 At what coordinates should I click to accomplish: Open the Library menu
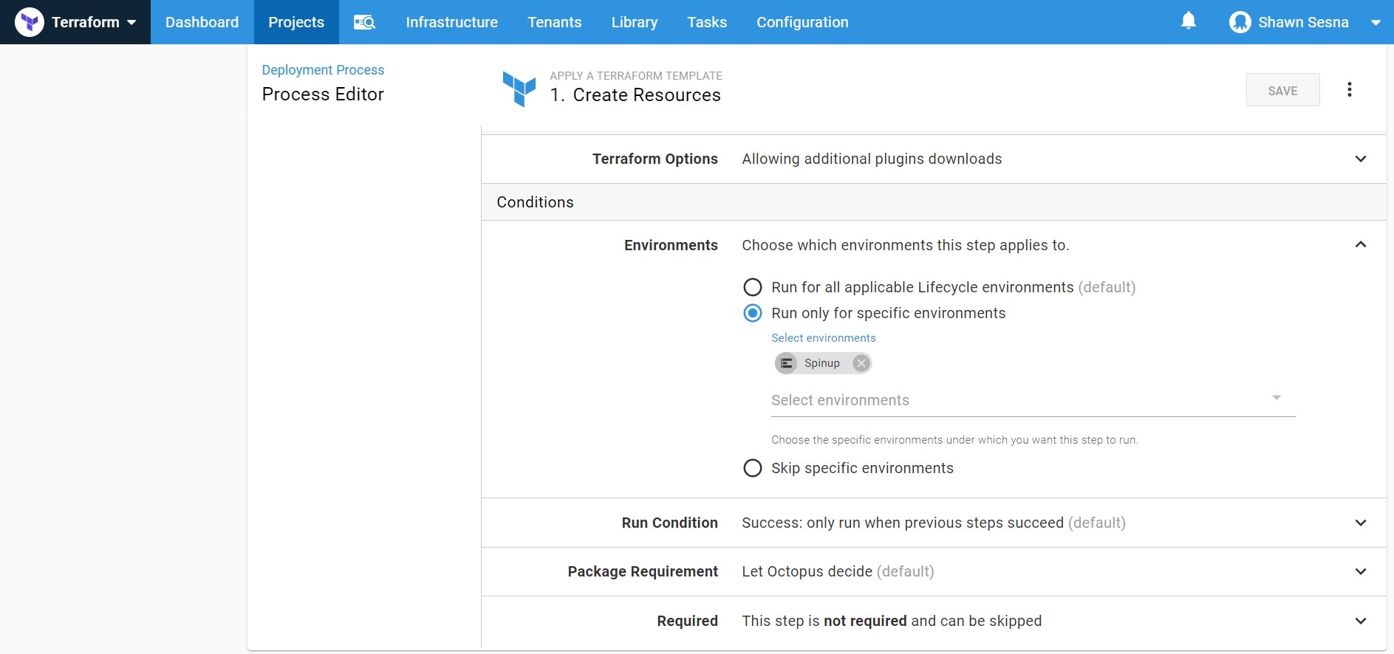coord(634,22)
